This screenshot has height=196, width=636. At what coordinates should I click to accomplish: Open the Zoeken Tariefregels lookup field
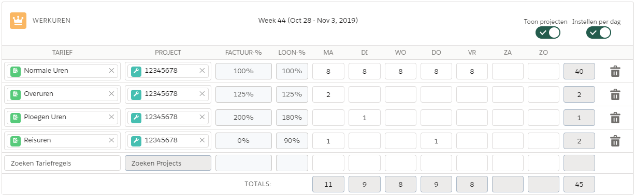[x=62, y=164]
